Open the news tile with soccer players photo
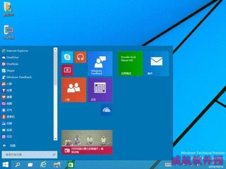 (87, 142)
